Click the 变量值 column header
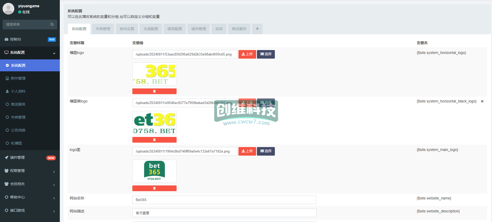Image resolution: width=492 pixels, height=222 pixels. pos(138,43)
